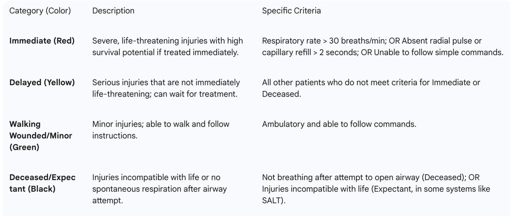Click the Delayed row specific criteria text
Screen dimensions: 510x216
tap(371, 88)
